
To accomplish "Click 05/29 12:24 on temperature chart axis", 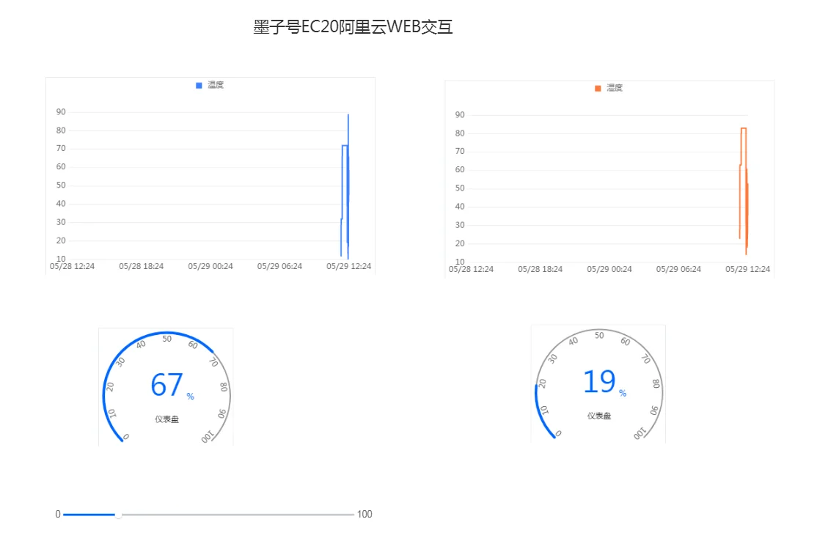I will (349, 266).
